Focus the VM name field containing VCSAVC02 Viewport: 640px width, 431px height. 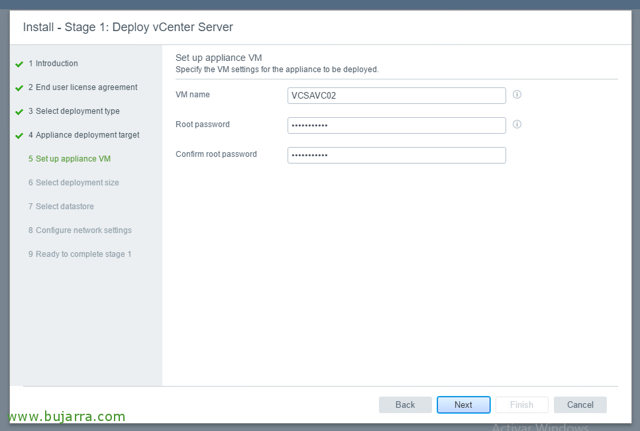pyautogui.click(x=396, y=95)
